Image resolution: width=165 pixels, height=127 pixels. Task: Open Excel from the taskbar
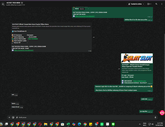click(x=68, y=124)
